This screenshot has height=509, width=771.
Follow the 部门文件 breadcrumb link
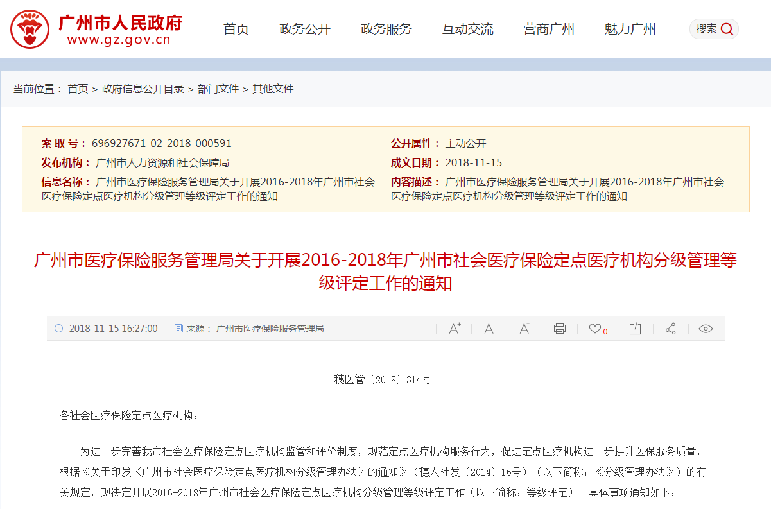click(220, 89)
